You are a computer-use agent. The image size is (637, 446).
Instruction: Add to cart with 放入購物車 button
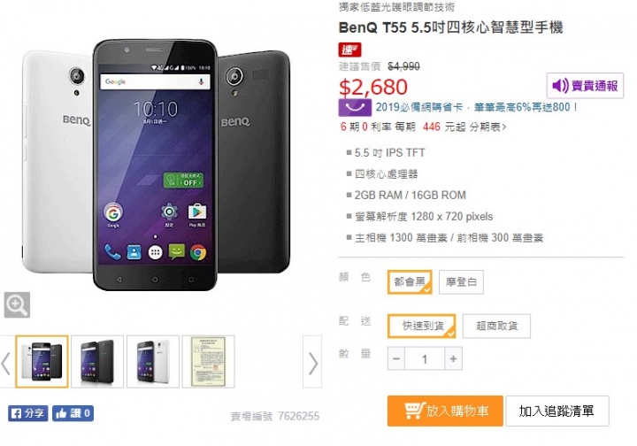point(445,411)
